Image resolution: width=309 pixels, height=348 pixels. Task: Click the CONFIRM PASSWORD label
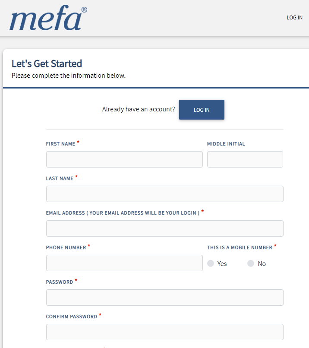pos(72,316)
